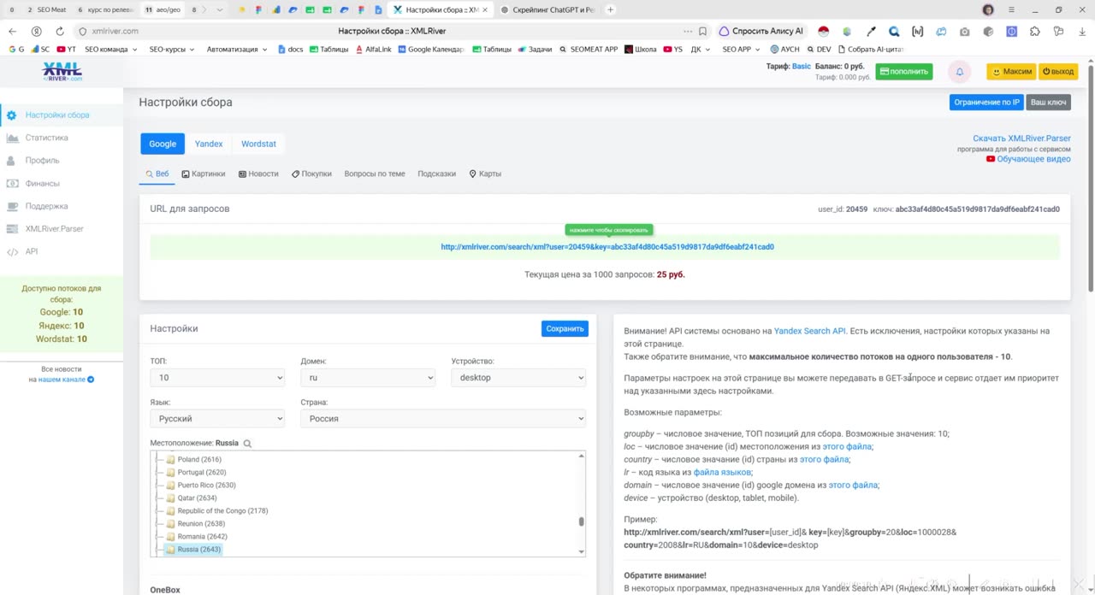Open Профиль in the sidebar
This screenshot has height=595, width=1095.
(x=42, y=160)
